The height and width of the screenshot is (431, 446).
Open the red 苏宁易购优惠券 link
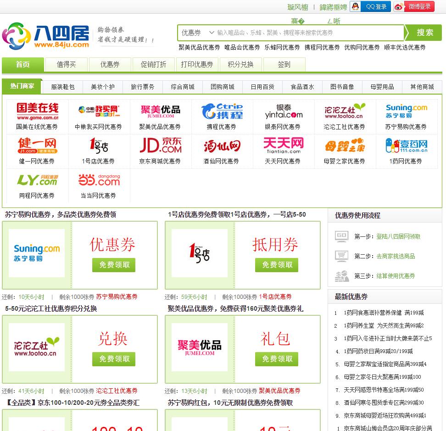pyautogui.click(x=117, y=297)
